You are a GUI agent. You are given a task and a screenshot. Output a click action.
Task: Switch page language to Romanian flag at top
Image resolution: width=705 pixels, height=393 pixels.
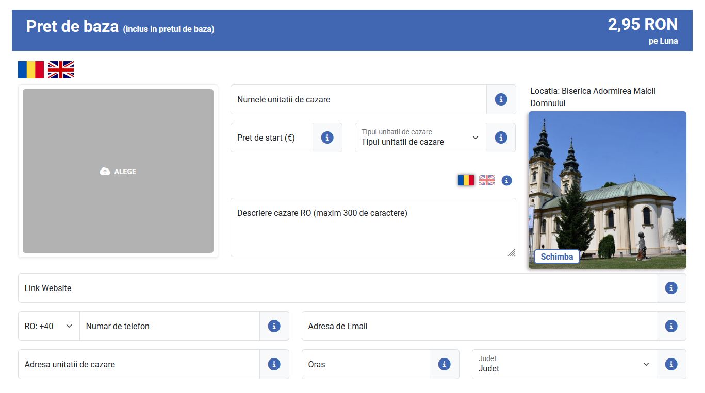31,70
